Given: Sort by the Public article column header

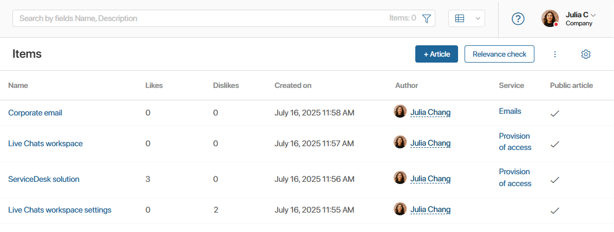Looking at the screenshot, I should [571, 85].
